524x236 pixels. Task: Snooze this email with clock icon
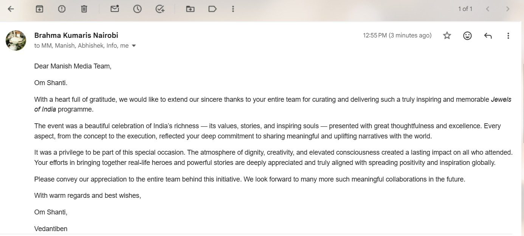coord(137,9)
